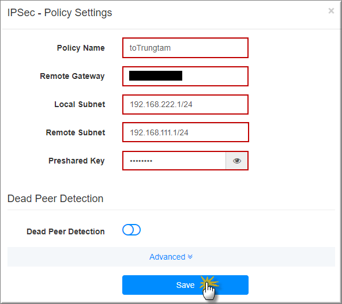Click the double-chevron icon beside Advanced

190,257
